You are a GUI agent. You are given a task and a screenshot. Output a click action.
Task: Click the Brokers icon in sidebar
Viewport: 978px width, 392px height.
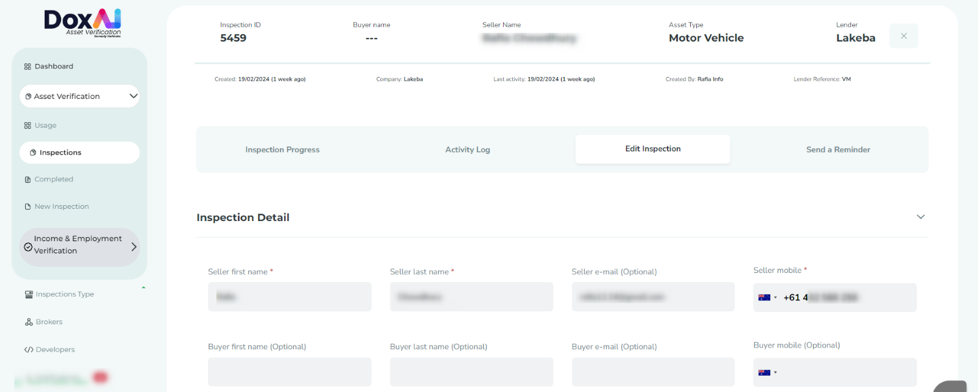[29, 322]
